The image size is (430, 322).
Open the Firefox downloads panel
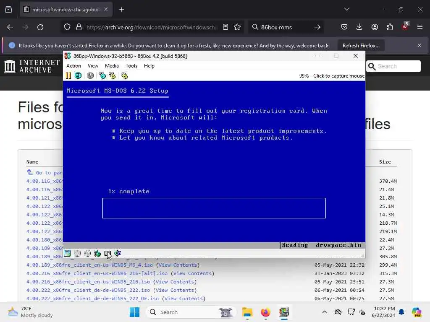(x=359, y=27)
